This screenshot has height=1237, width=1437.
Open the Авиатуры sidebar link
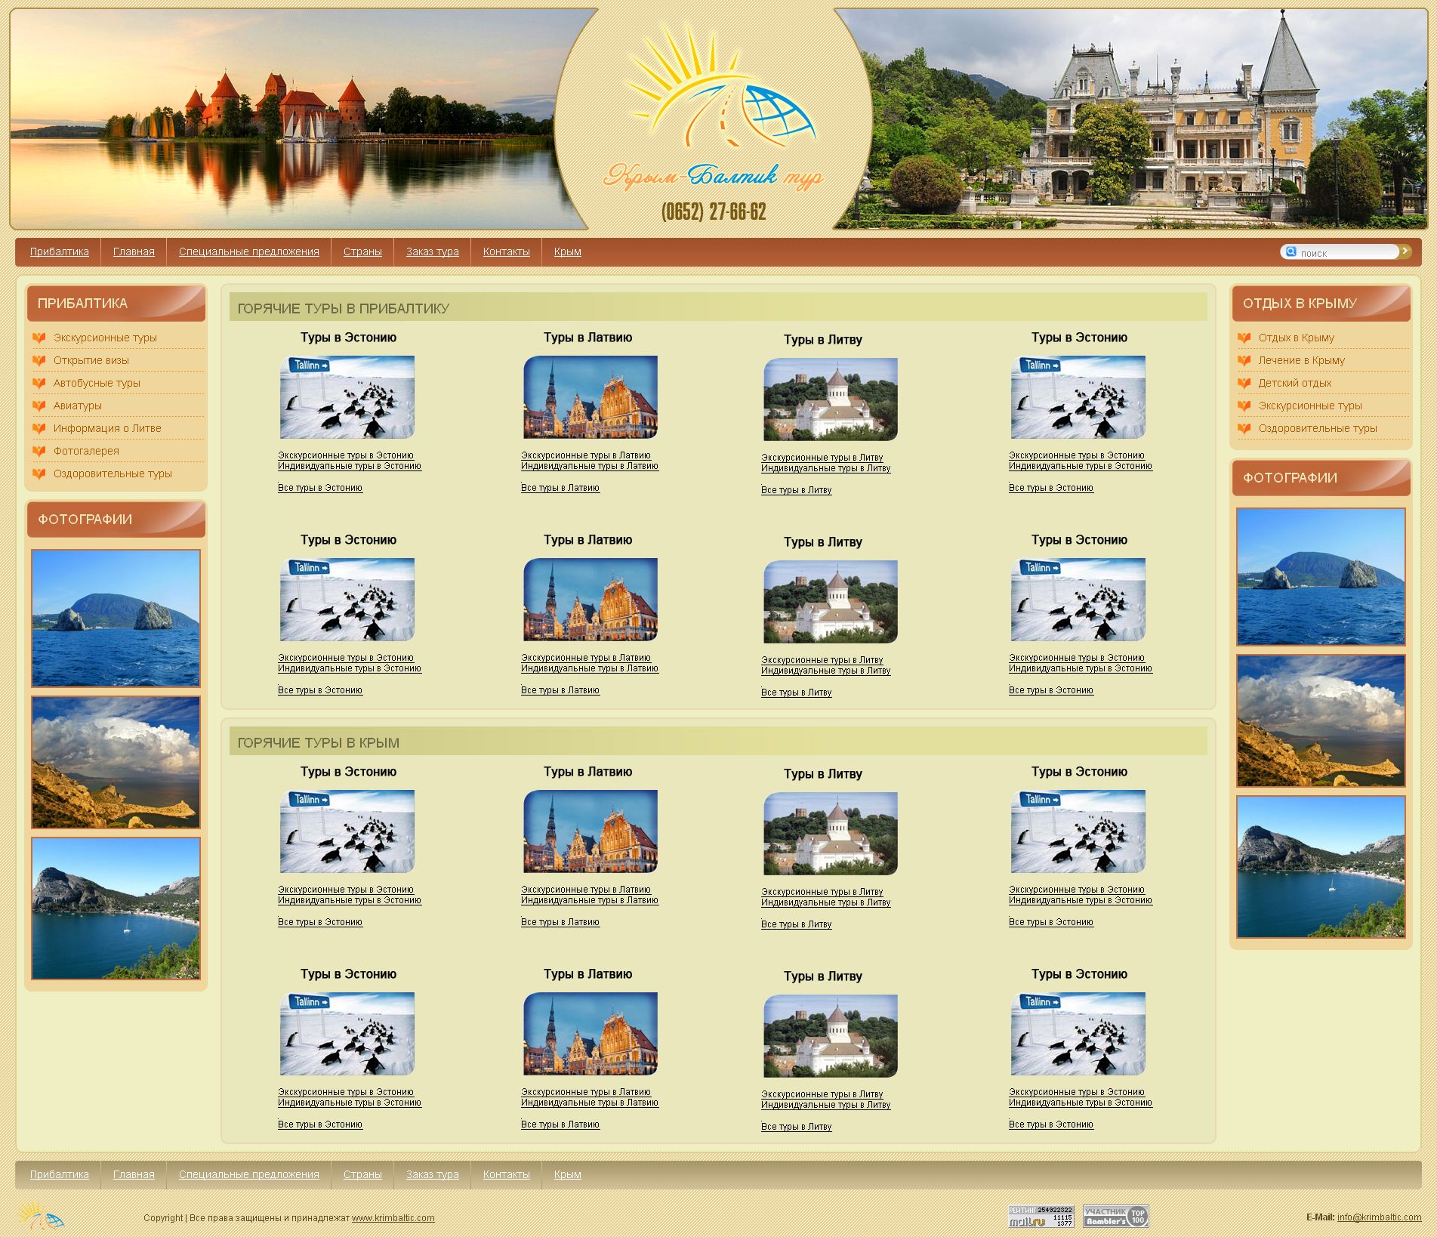[78, 406]
